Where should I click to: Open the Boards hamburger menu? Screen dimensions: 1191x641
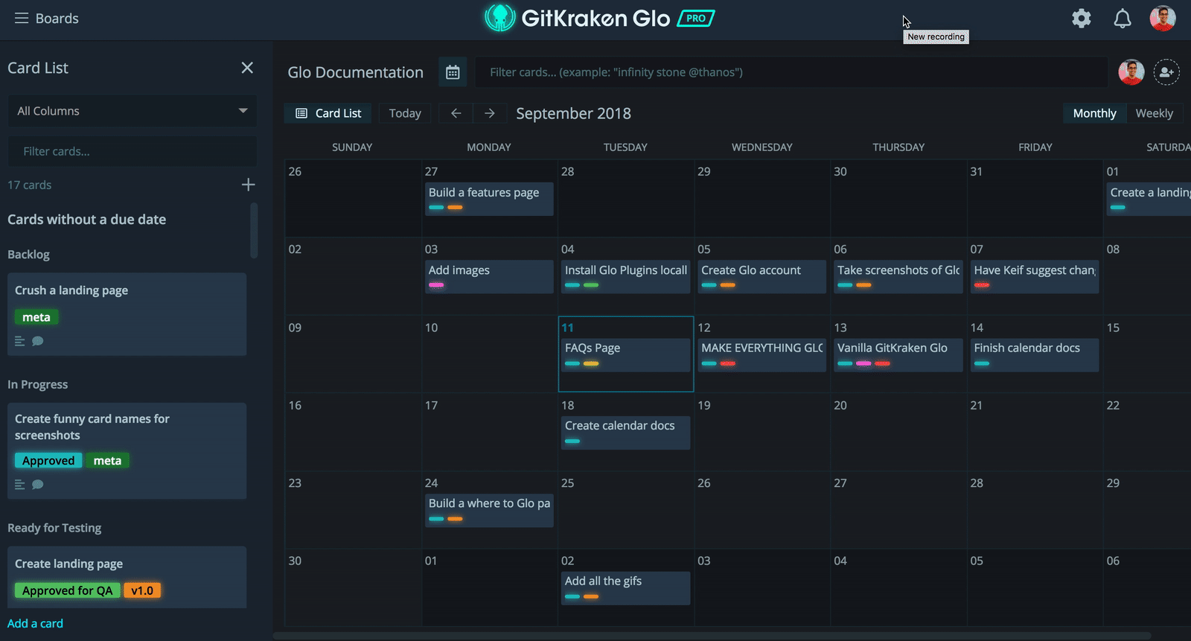pos(22,18)
